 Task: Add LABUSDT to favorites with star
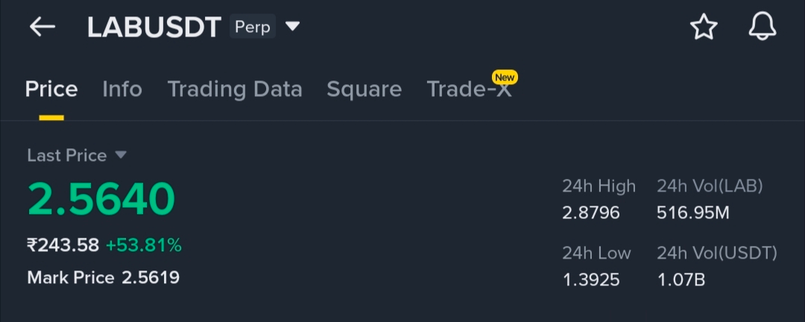click(704, 27)
